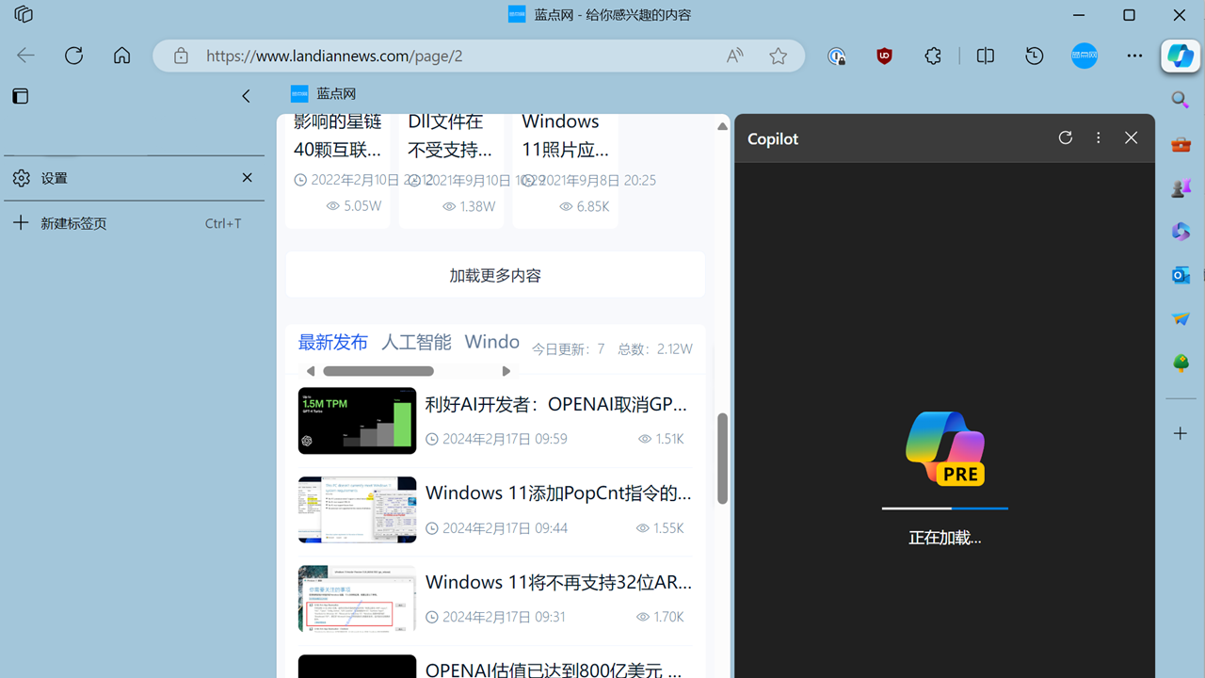Image resolution: width=1205 pixels, height=678 pixels.
Task: Click the address bar URL field
Action: click(452, 56)
